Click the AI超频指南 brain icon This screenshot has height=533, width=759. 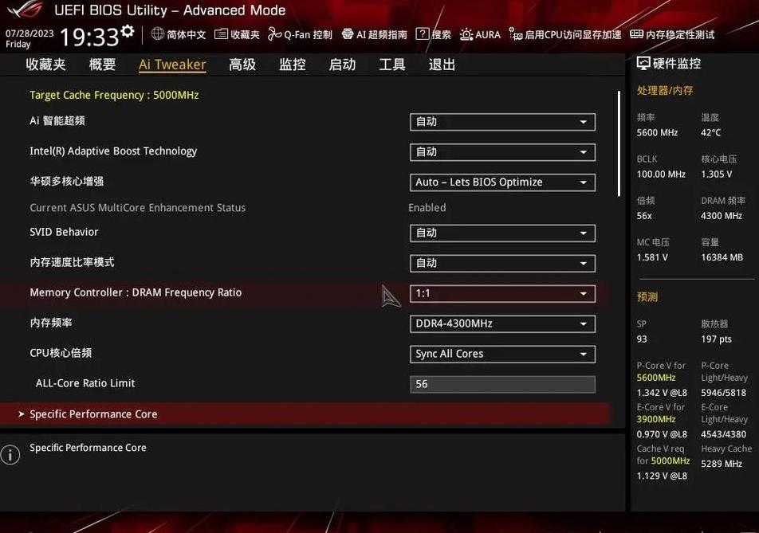click(x=348, y=33)
